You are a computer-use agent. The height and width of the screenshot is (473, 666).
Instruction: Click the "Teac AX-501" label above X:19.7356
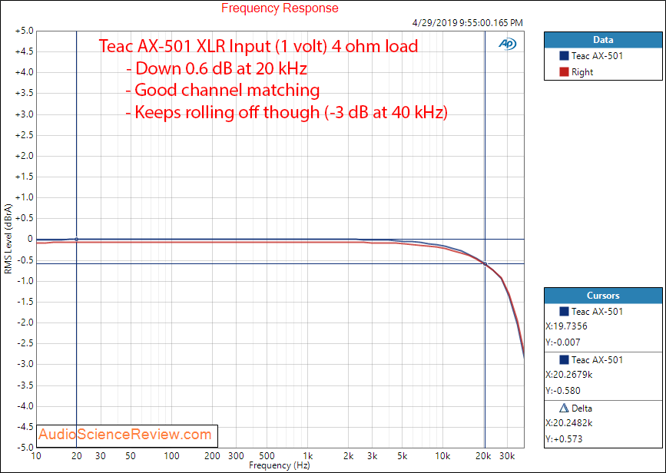pyautogui.click(x=597, y=311)
